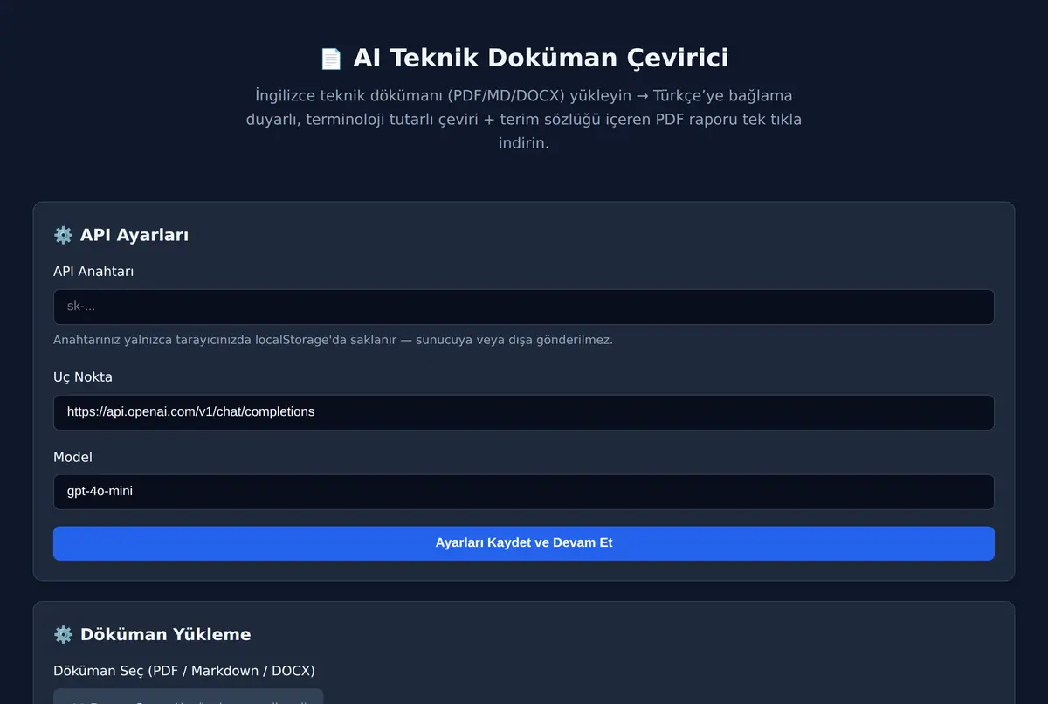Click the "Döküman Seç (PDF / Markdown / DOCX)" label

tap(184, 671)
